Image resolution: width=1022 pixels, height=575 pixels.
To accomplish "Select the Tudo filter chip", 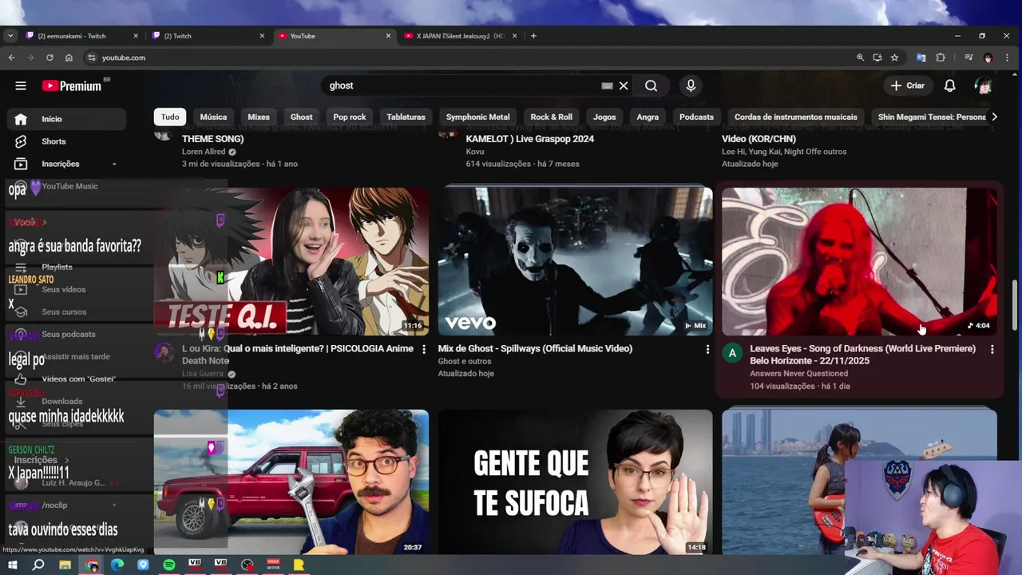I will (170, 117).
